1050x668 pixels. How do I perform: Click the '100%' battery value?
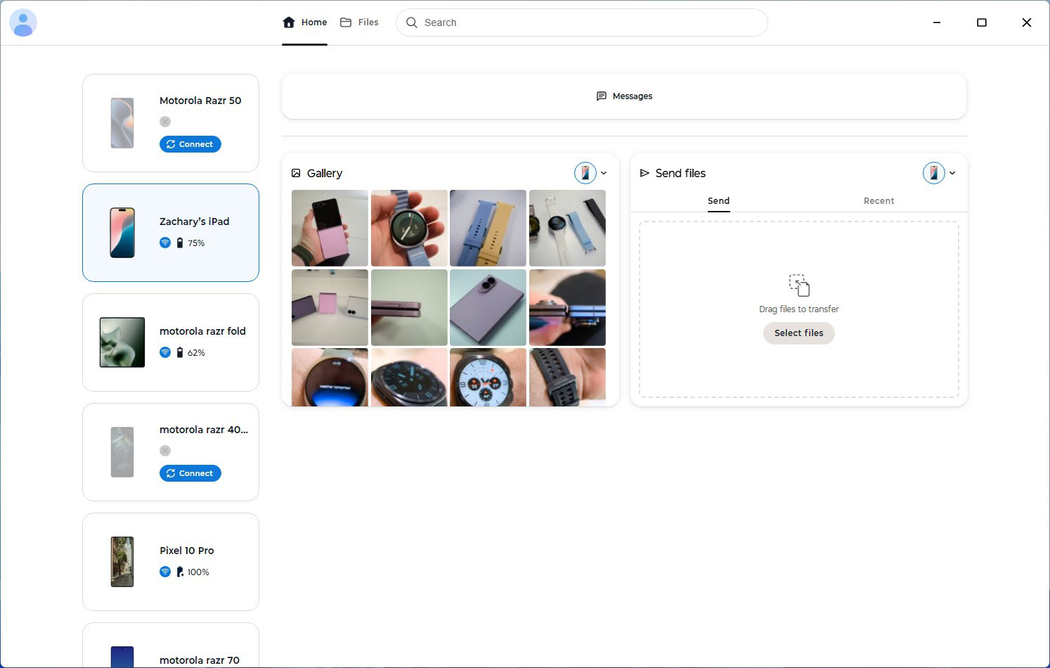(x=198, y=572)
